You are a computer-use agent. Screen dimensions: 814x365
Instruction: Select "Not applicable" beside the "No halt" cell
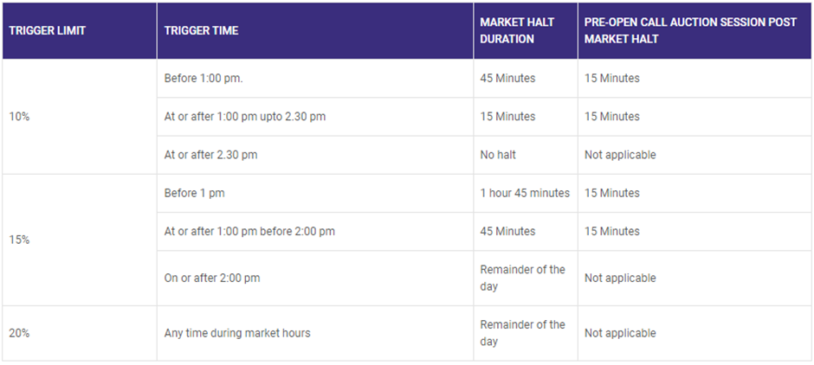tap(620, 155)
